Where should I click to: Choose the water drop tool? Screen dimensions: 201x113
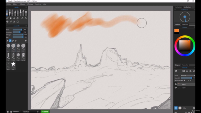point(14,18)
